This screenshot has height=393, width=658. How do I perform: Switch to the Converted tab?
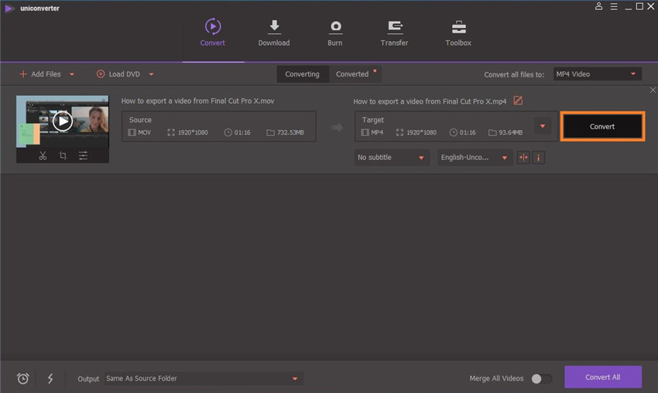click(x=352, y=74)
